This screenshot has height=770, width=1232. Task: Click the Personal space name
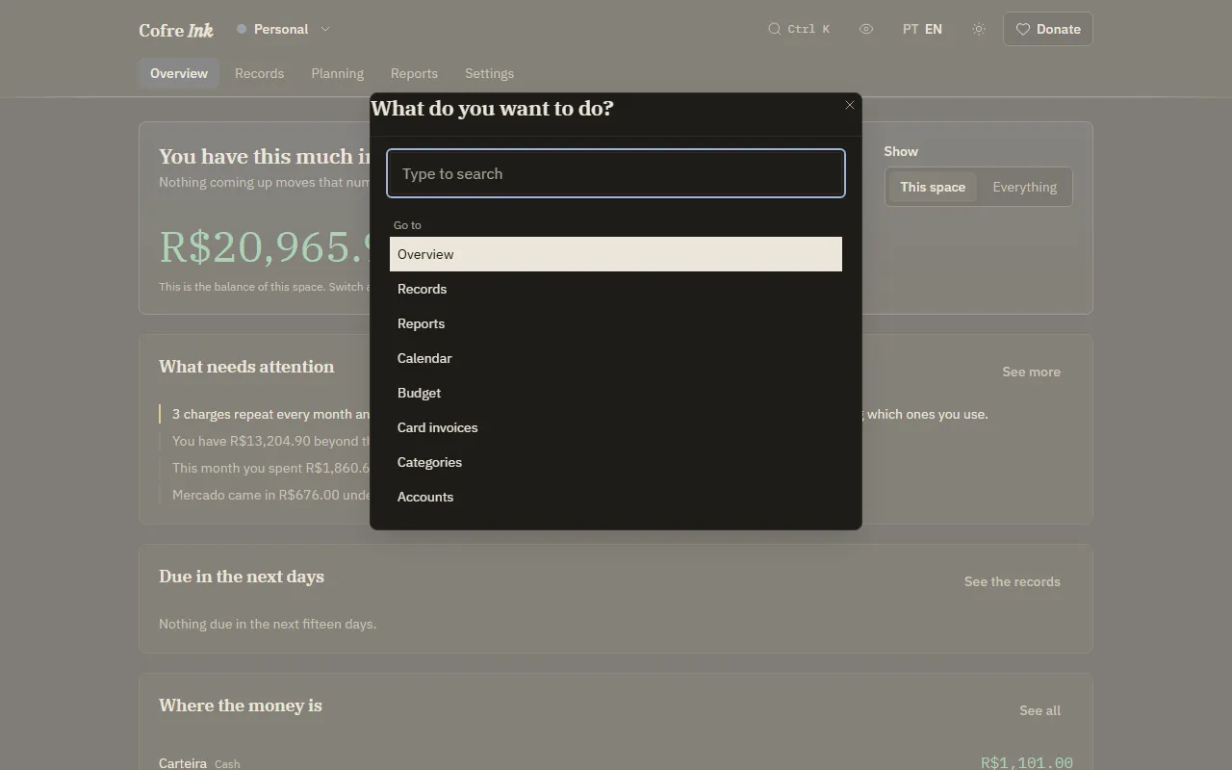pos(281,29)
